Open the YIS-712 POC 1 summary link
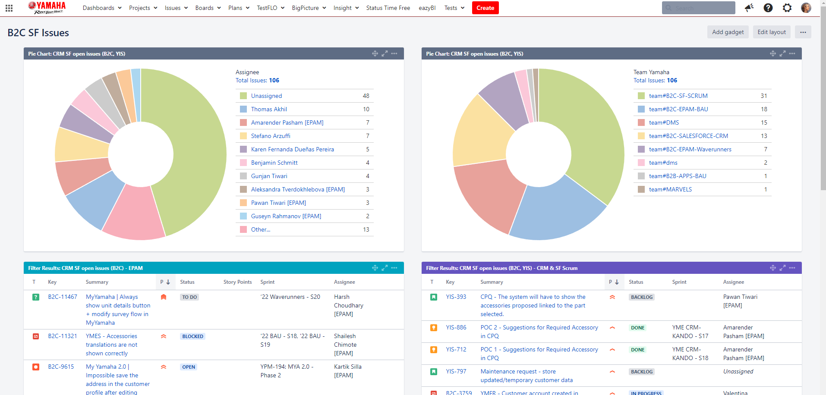Screen dimensions: 826x395 [x=539, y=354]
